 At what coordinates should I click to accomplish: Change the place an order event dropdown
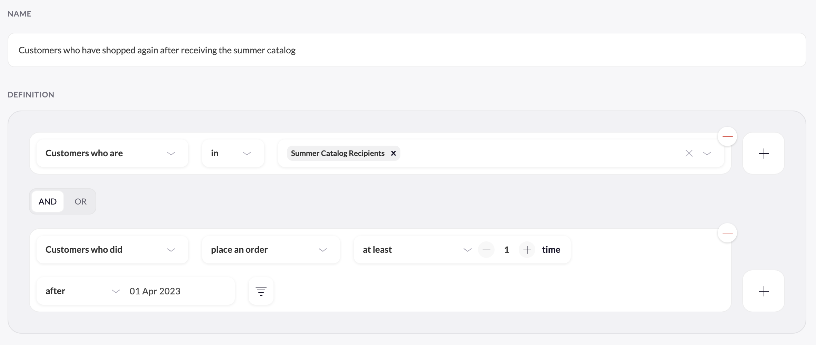click(x=271, y=250)
